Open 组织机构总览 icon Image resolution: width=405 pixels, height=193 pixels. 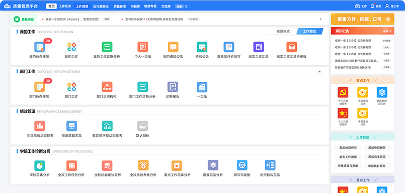tap(270, 165)
